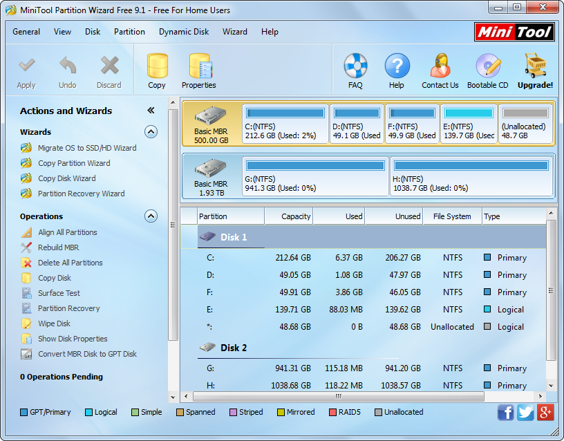564x441 pixels.
Task: Select the unallocated *: row
Action: pyautogui.click(x=364, y=327)
